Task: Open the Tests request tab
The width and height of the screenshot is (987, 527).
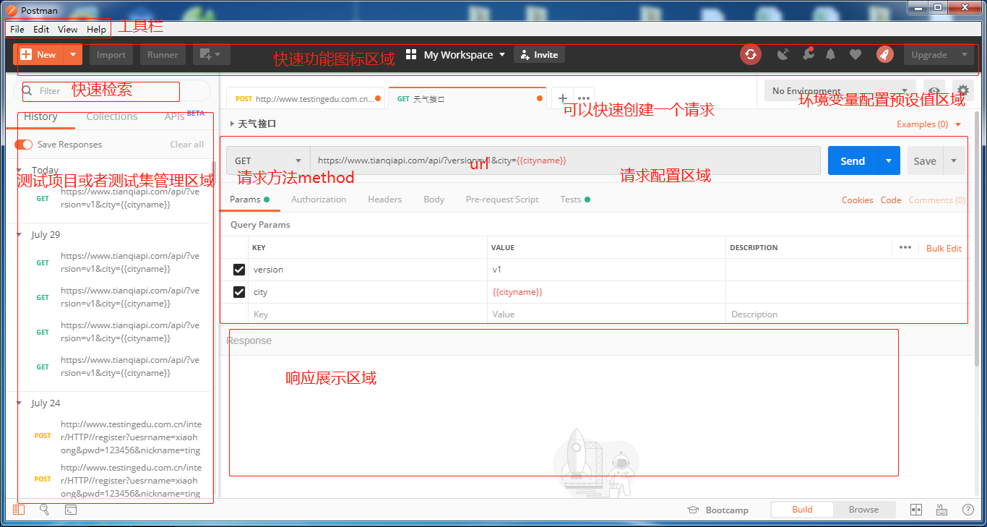Action: tap(574, 200)
